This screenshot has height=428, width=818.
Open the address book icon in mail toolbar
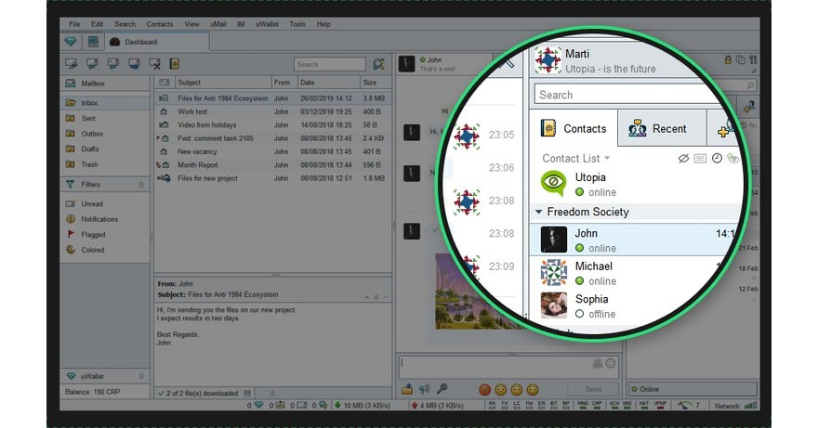point(174,64)
